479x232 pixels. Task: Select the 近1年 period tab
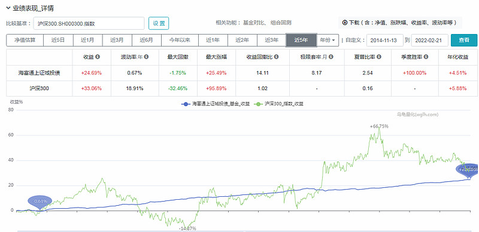point(213,40)
